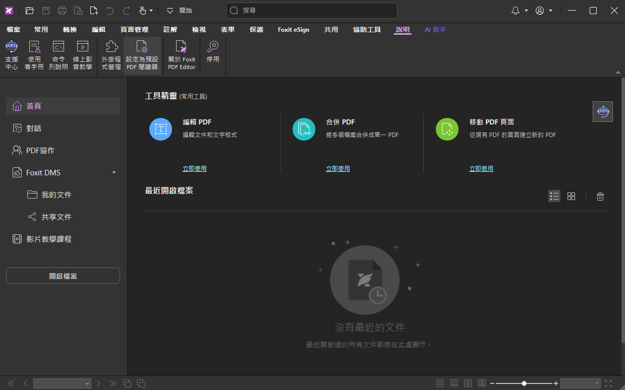This screenshot has height=390, width=625.
Task: Click 立即使用 link under 編輯 PDF
Action: coord(195,169)
